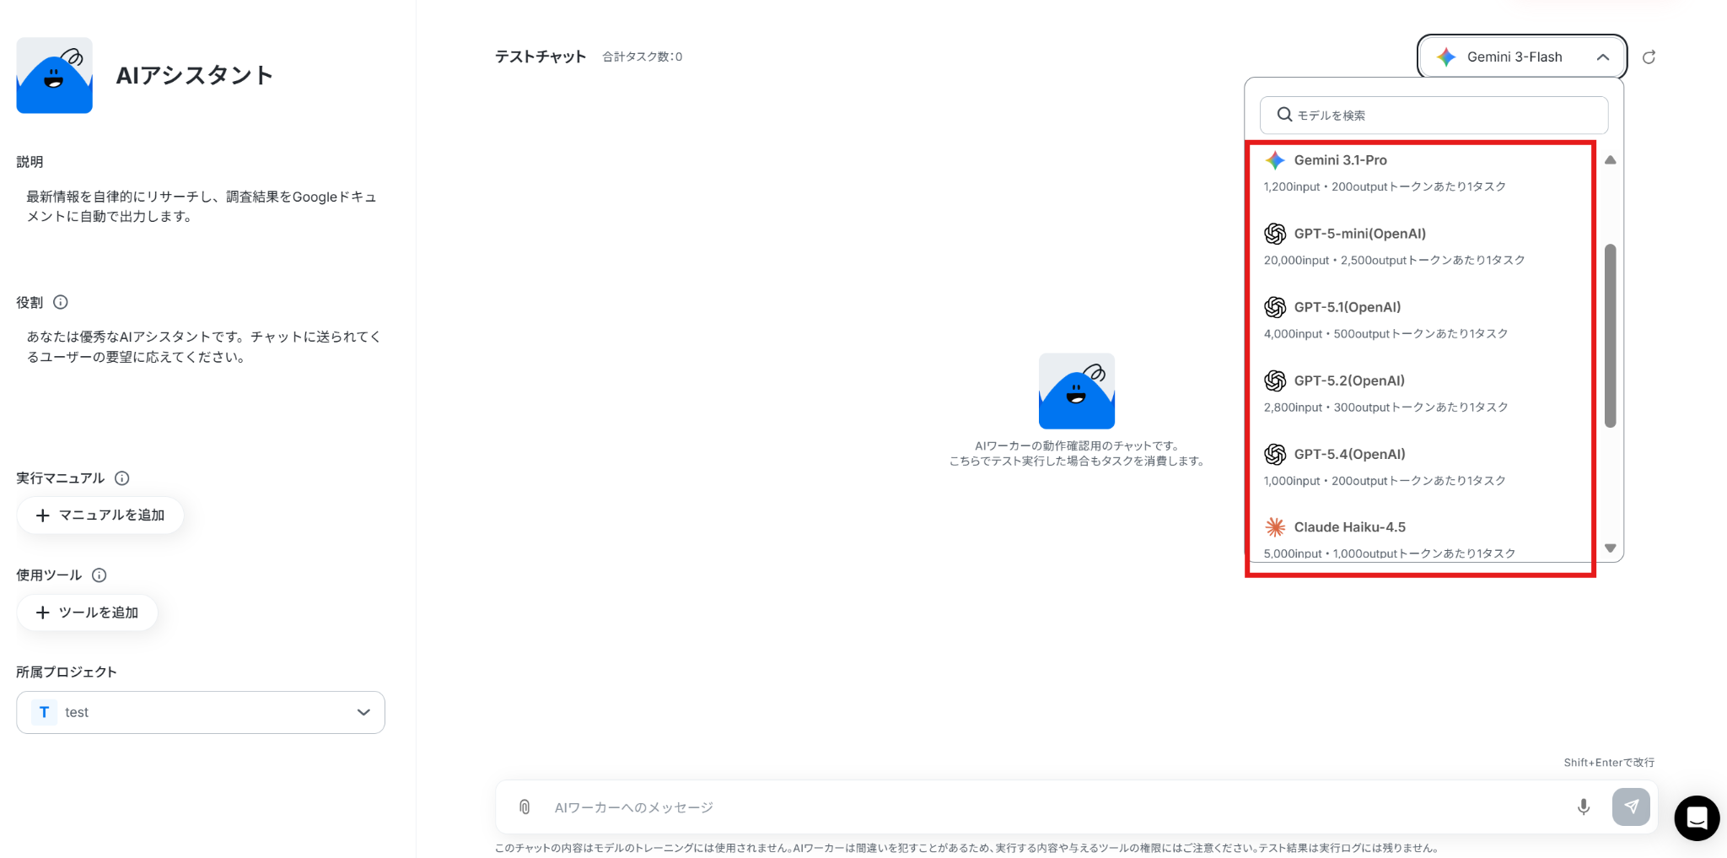
Task: Click the OpenAI logo beside GPT-5.1
Action: (1275, 307)
